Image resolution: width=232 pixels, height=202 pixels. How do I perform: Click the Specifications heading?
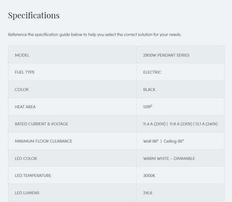pyautogui.click(x=34, y=15)
